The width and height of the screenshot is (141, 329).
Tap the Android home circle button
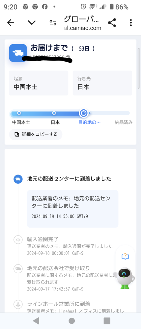[72, 321]
